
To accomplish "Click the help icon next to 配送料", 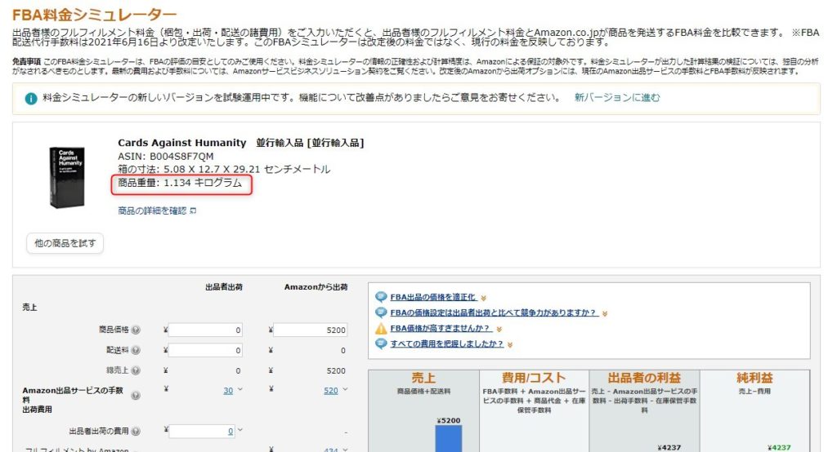I will [x=137, y=350].
